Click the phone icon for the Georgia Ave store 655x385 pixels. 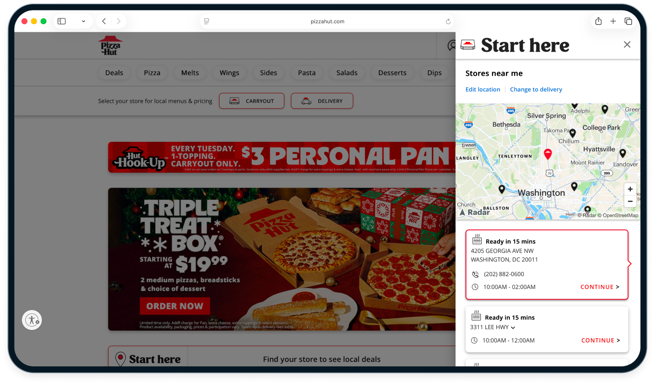475,274
